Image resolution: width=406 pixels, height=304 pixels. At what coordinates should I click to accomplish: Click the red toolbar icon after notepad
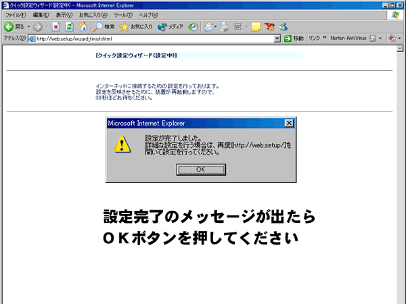tap(269, 26)
